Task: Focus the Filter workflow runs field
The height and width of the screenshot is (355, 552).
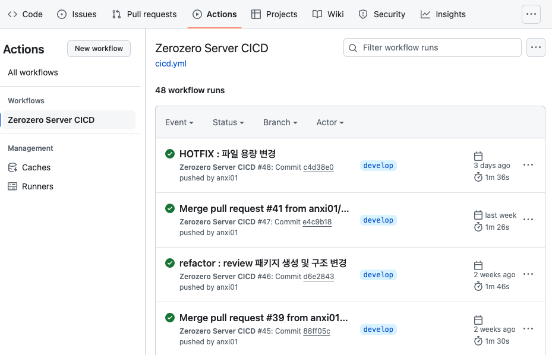Action: (433, 47)
